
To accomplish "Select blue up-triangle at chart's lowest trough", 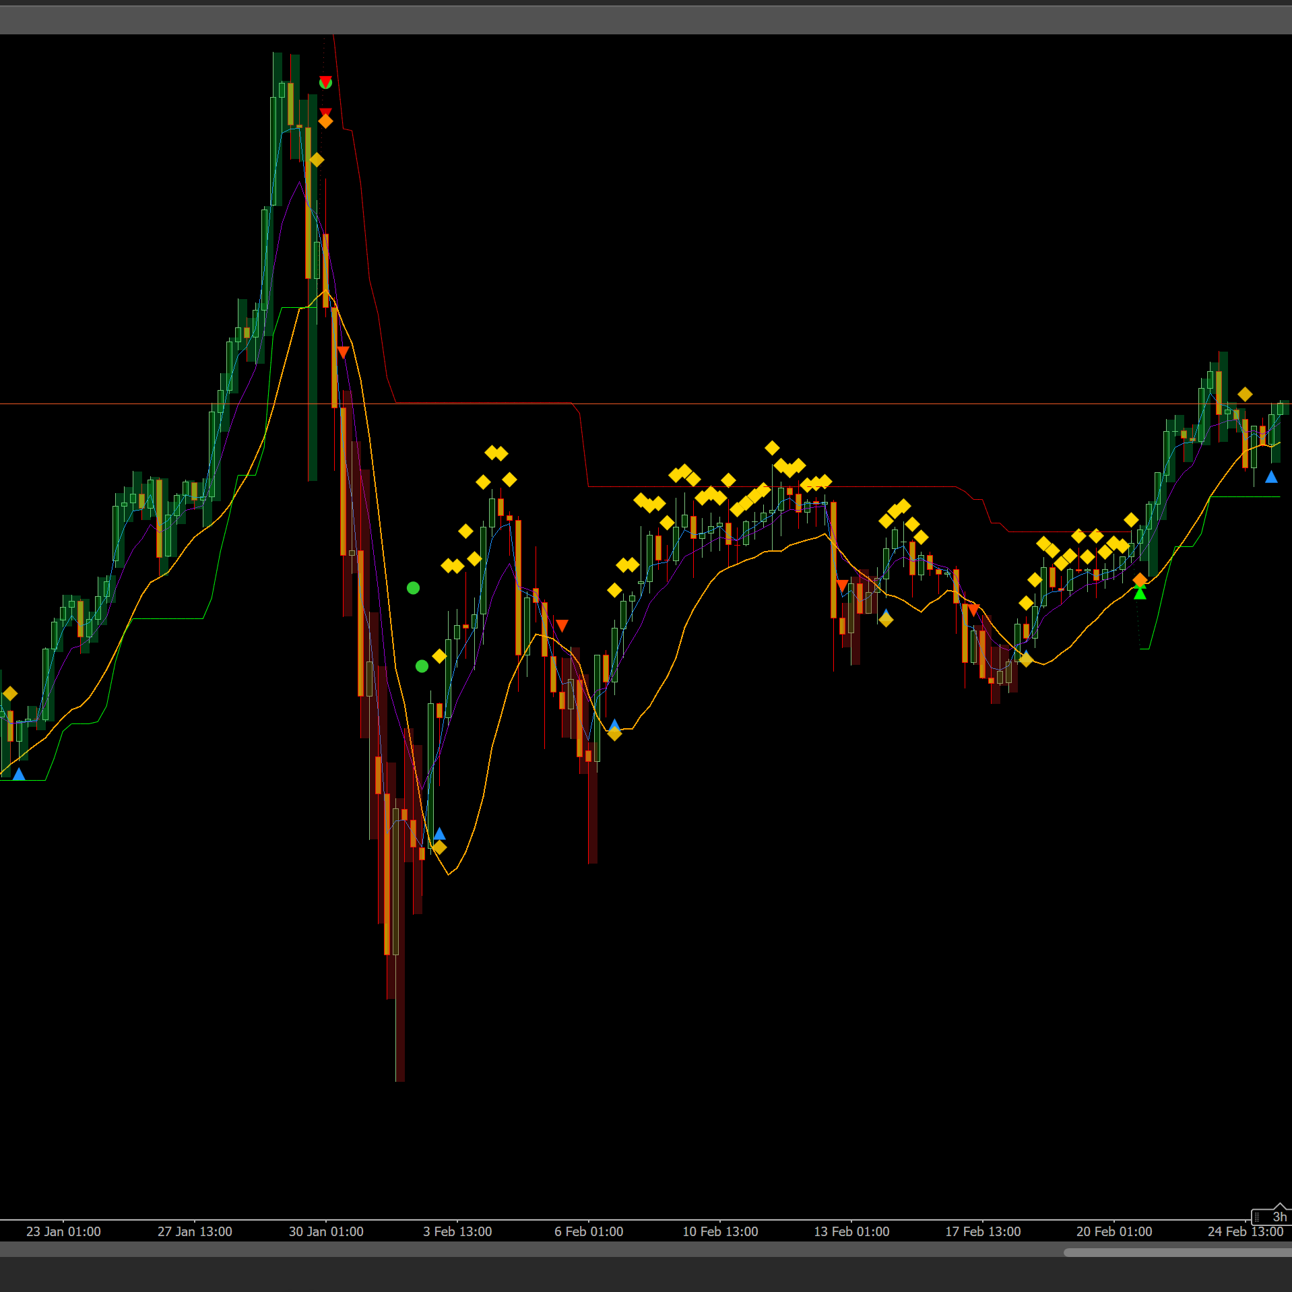I will pyautogui.click(x=439, y=834).
